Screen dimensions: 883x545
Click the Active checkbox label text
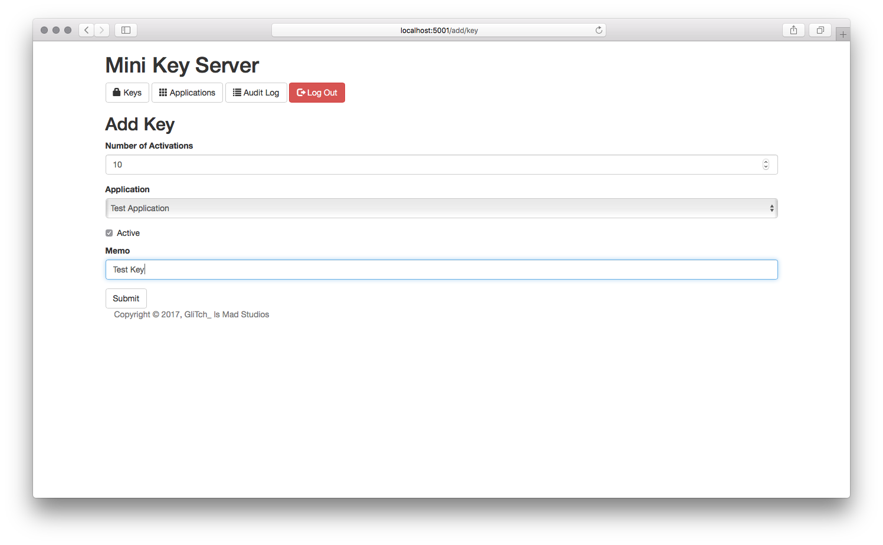pos(128,233)
